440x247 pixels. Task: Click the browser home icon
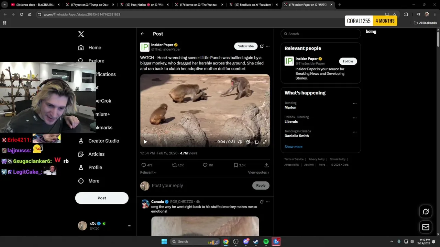pos(30,14)
